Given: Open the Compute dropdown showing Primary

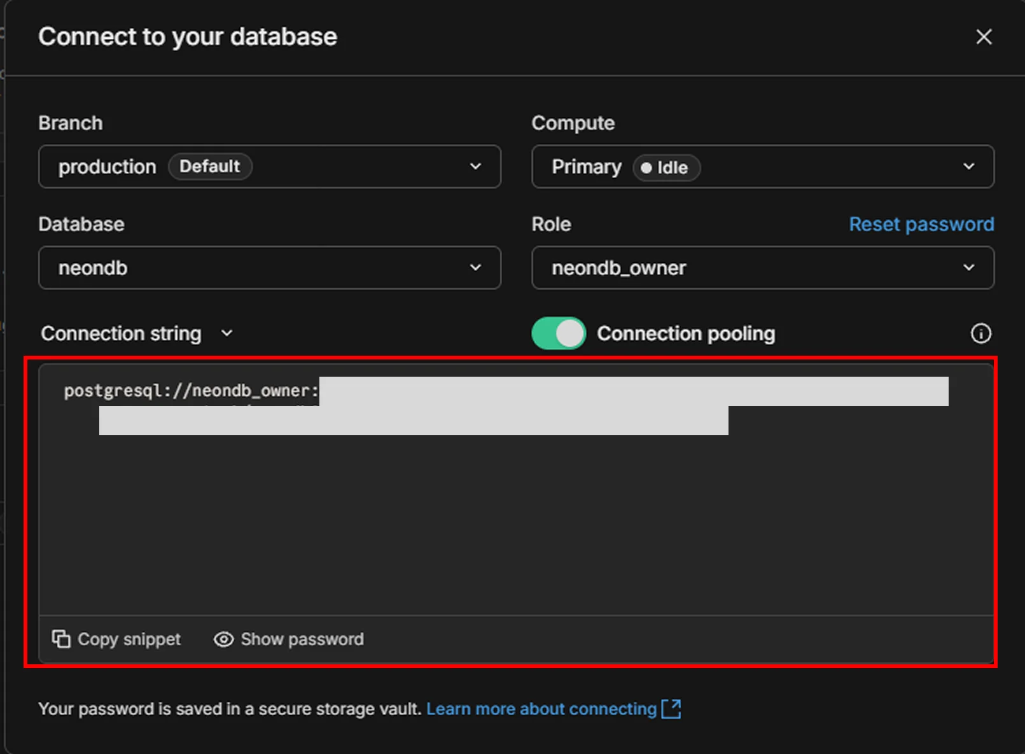Looking at the screenshot, I should (x=763, y=167).
